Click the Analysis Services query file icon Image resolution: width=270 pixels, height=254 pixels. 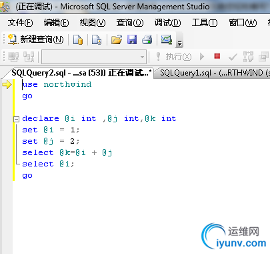pyautogui.click(x=97, y=39)
